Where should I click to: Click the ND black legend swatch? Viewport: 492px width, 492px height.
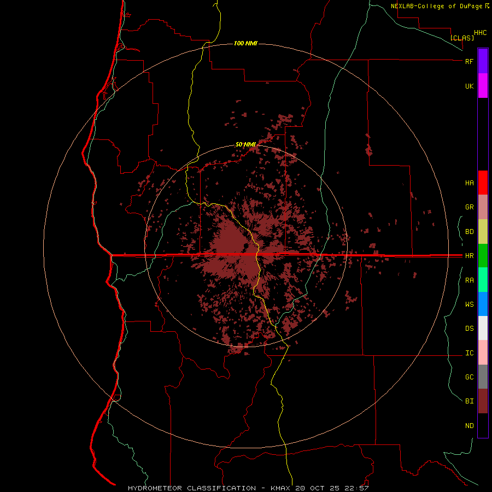point(483,425)
